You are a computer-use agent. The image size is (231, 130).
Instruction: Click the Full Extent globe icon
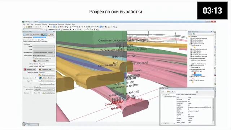click(x=89, y=27)
